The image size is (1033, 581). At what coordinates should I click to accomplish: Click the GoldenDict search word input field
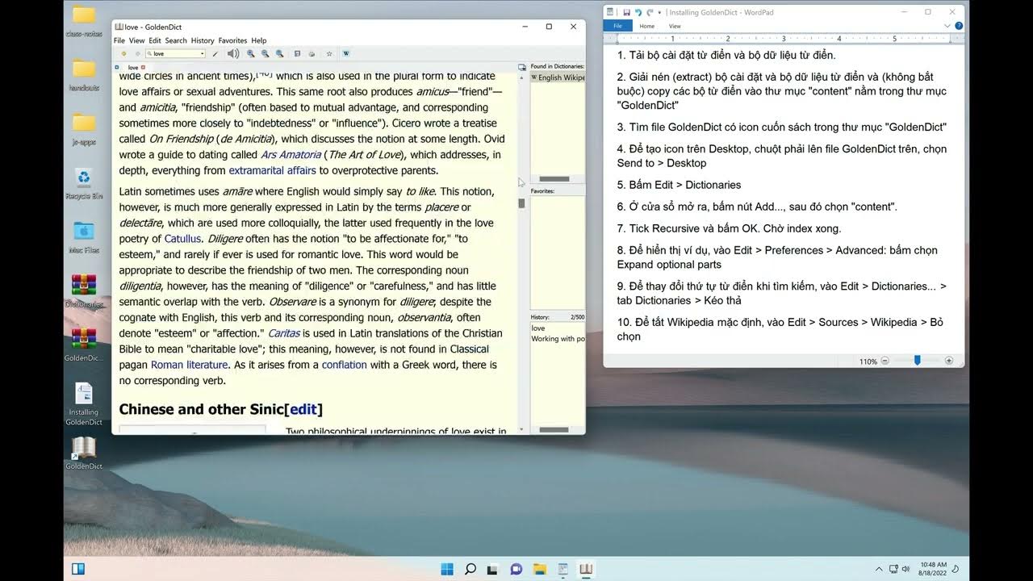coord(175,54)
